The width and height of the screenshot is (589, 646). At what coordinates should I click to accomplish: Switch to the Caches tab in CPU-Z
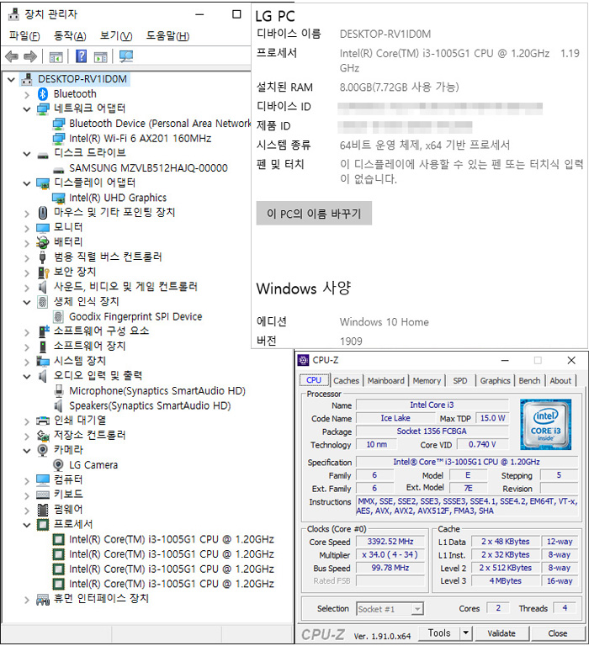[x=346, y=381]
